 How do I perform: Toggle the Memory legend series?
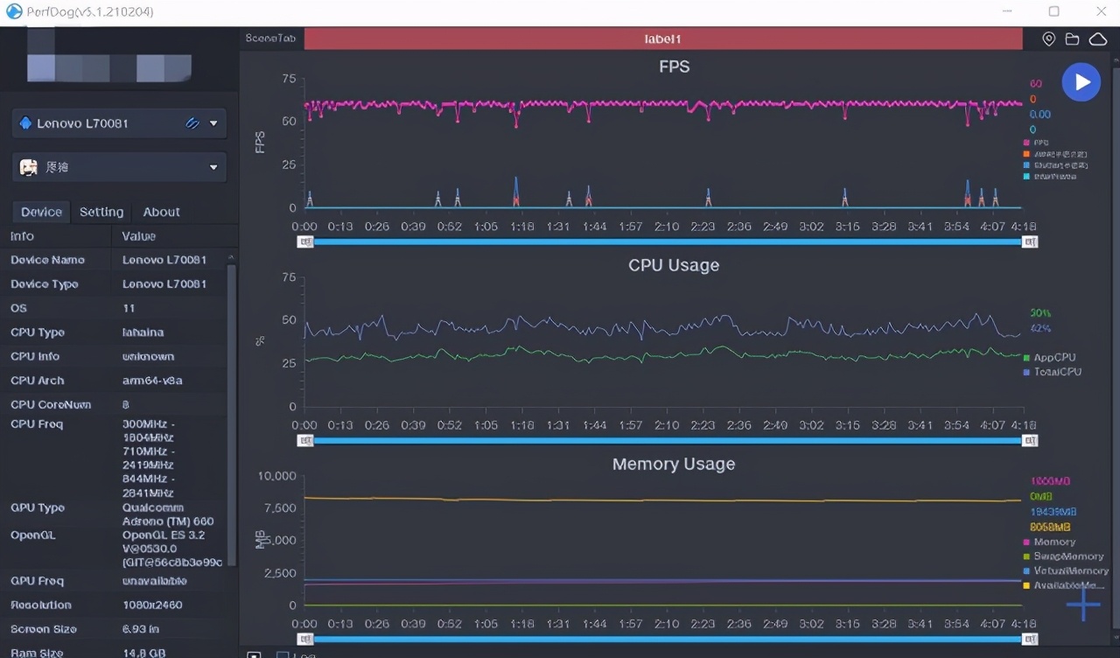(x=1049, y=542)
